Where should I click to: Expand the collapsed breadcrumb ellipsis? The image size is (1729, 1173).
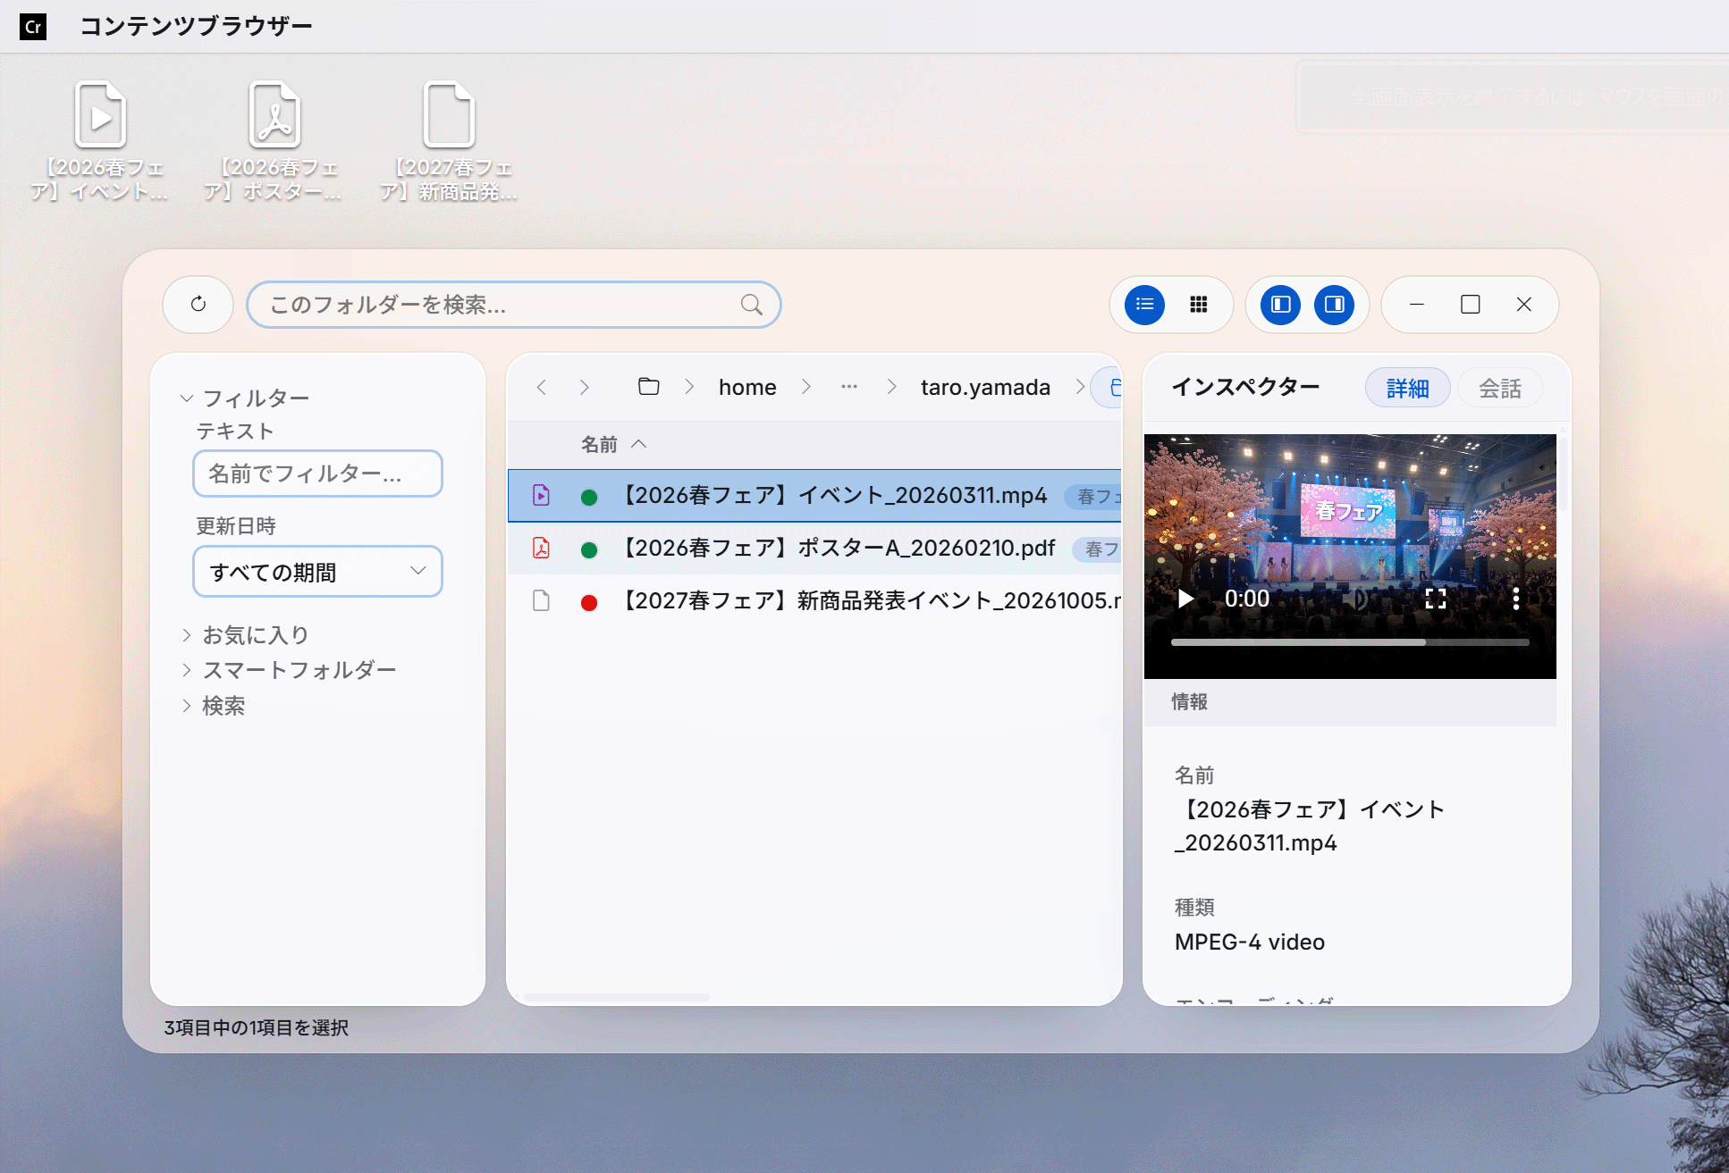coord(849,387)
